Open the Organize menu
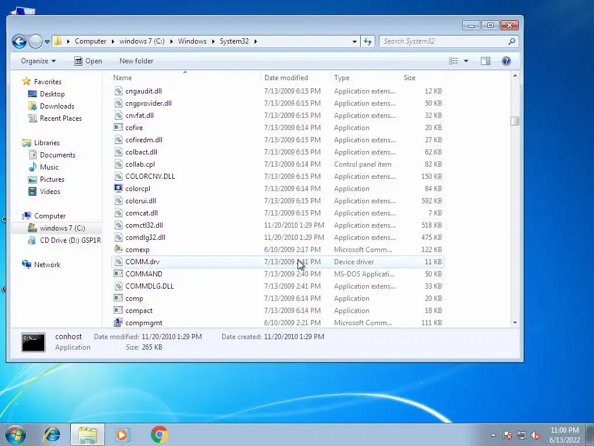The width and height of the screenshot is (594, 446). click(x=38, y=61)
